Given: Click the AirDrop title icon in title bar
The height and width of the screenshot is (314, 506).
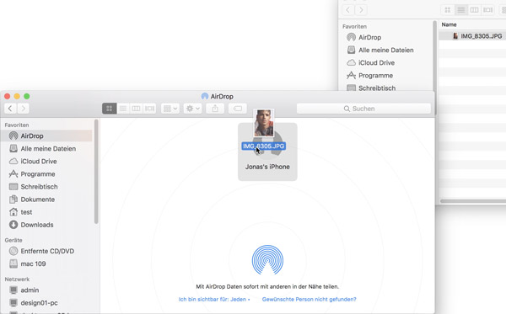Looking at the screenshot, I should point(205,96).
